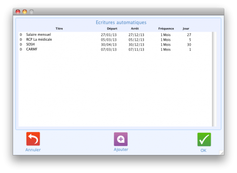Select the RCP La médicale entry
This screenshot has height=173, width=237.
(115, 39)
